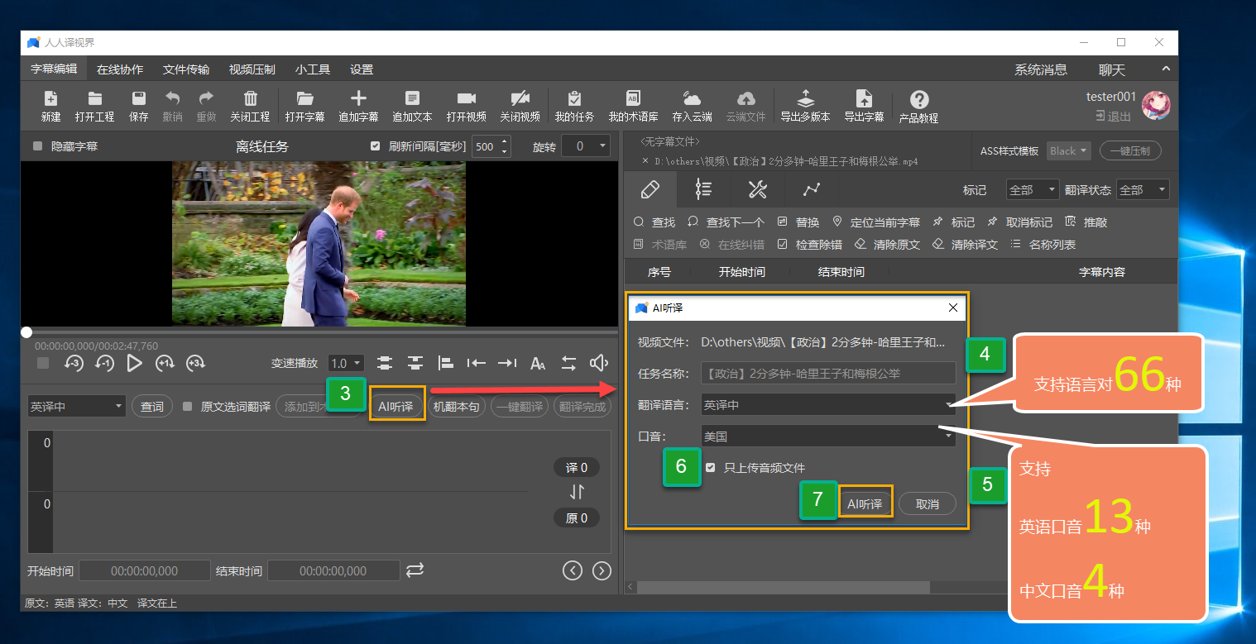Click the 追加字幕 append subtitle icon
The image size is (1256, 644).
point(359,106)
